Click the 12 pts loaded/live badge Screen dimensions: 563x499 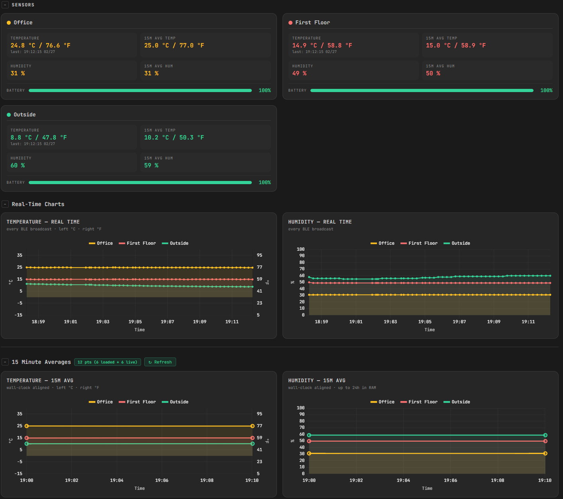[107, 362]
